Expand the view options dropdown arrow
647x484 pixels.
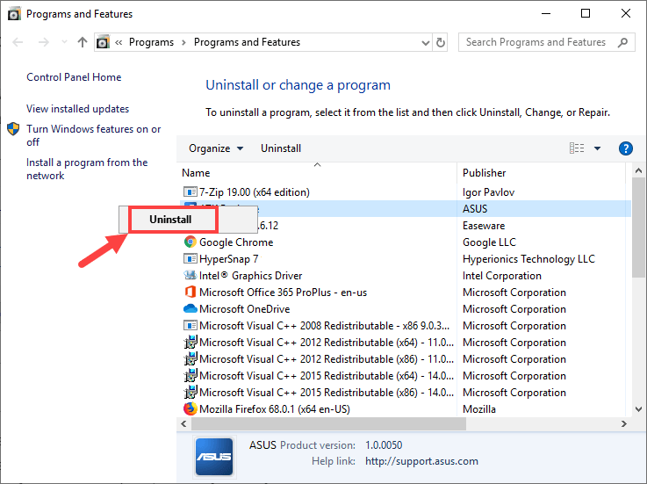[598, 148]
